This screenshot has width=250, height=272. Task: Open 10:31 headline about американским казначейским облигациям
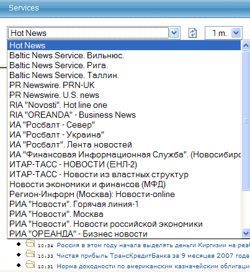153,266
